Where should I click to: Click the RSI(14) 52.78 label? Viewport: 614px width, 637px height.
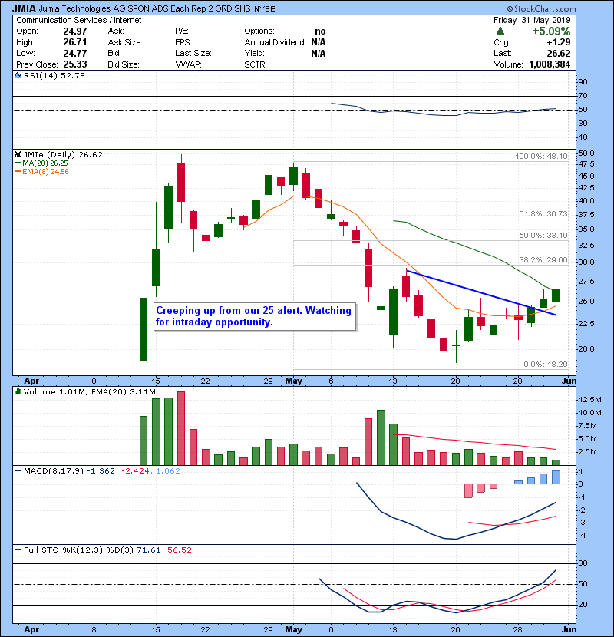point(54,75)
